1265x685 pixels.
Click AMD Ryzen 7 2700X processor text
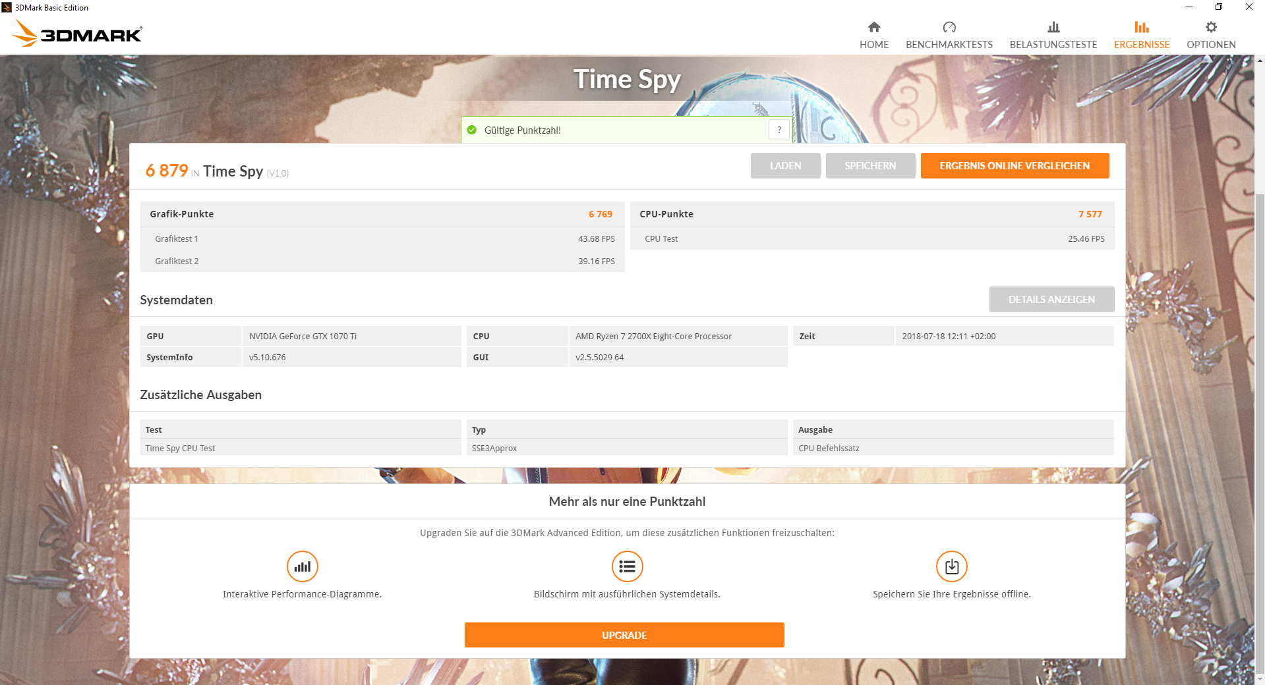(x=653, y=337)
